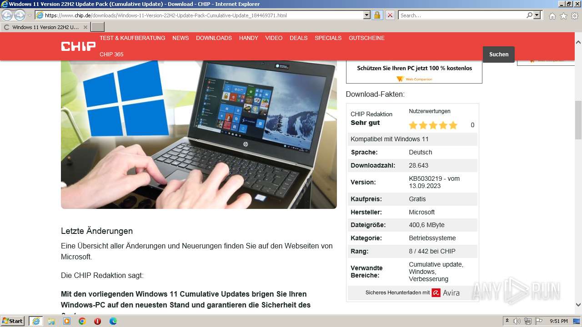Click the IE Back navigation button
This screenshot has width=582, height=327.
(7, 15)
